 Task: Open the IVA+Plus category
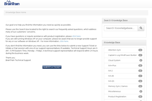[124, 66]
